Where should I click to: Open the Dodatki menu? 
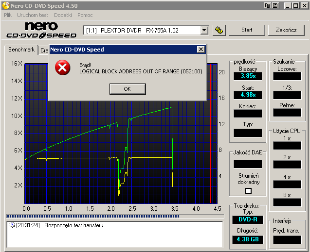coord(63,15)
